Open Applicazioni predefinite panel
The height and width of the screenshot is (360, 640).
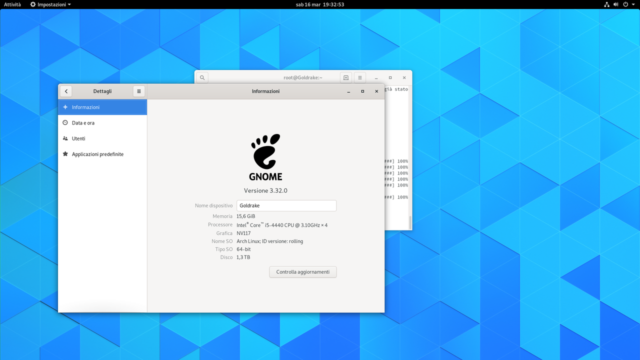coord(102,154)
